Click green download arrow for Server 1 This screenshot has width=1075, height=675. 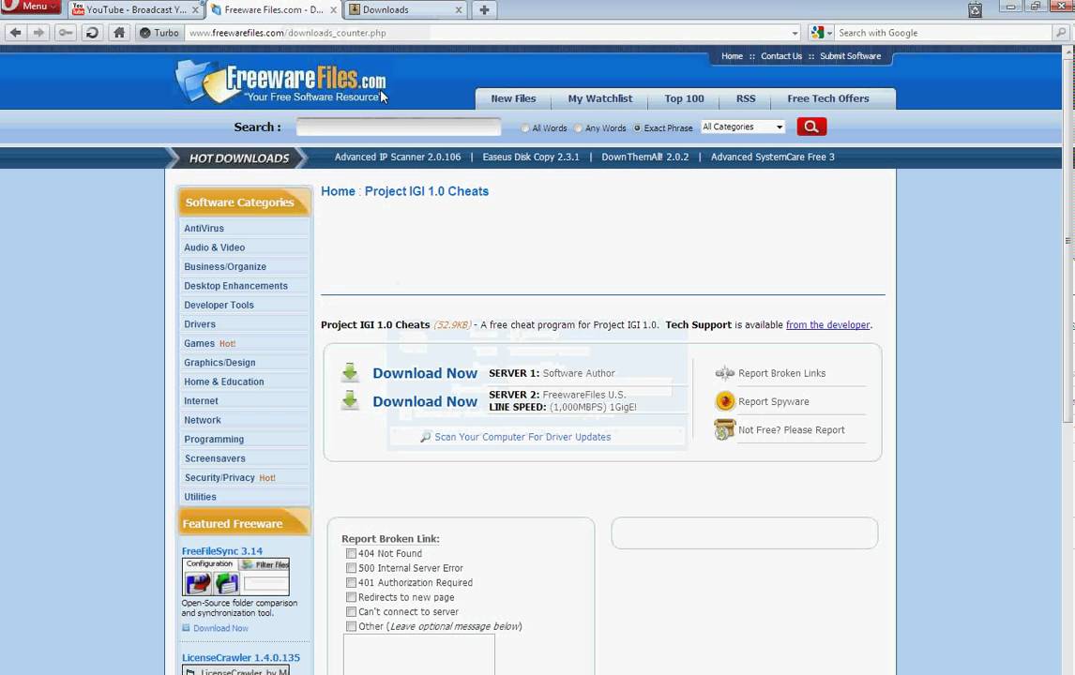click(x=350, y=373)
